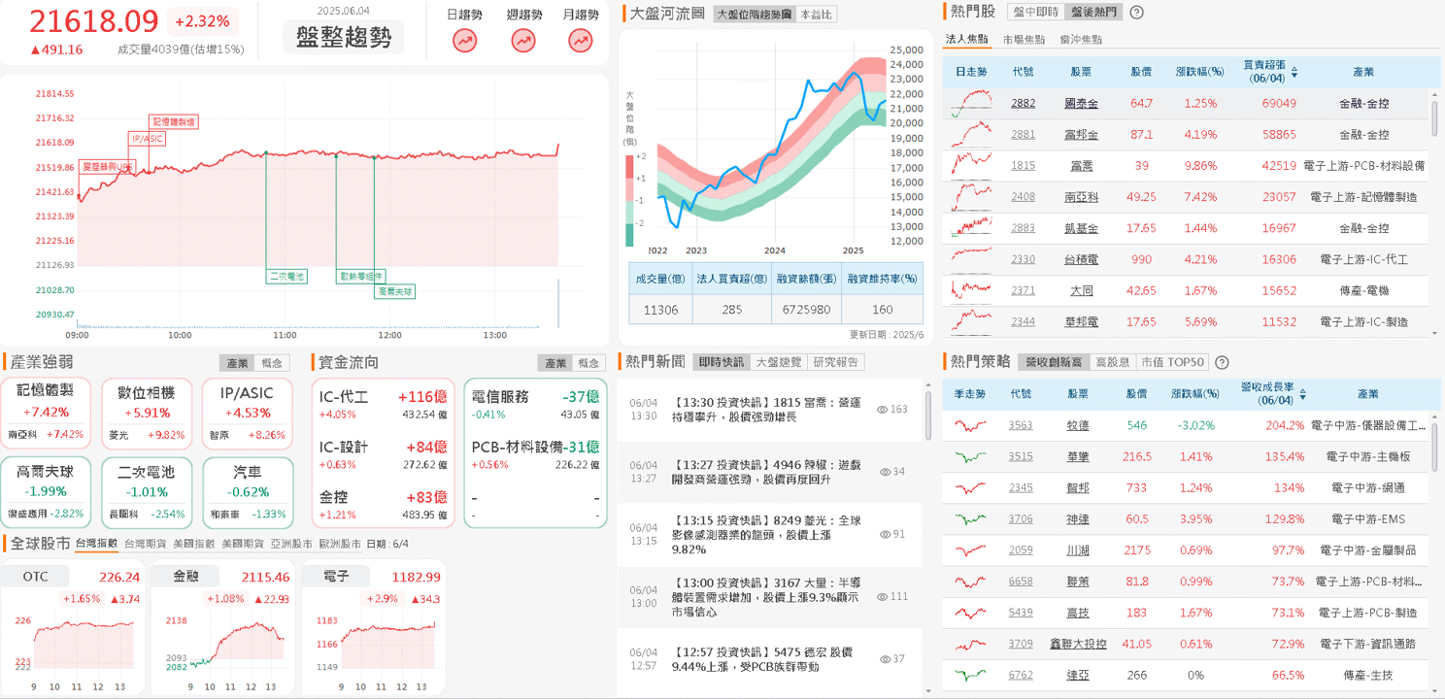Viewport: 1445px width, 699px height.
Task: Open the IC-代工 fund flow entry
Action: click(x=383, y=405)
